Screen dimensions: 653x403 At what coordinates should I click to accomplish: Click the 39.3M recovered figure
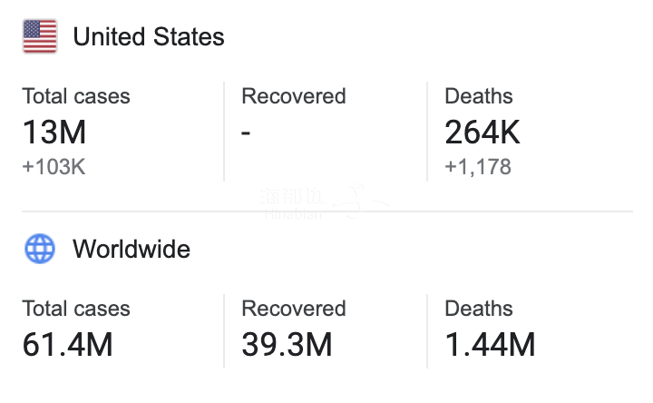coord(287,345)
